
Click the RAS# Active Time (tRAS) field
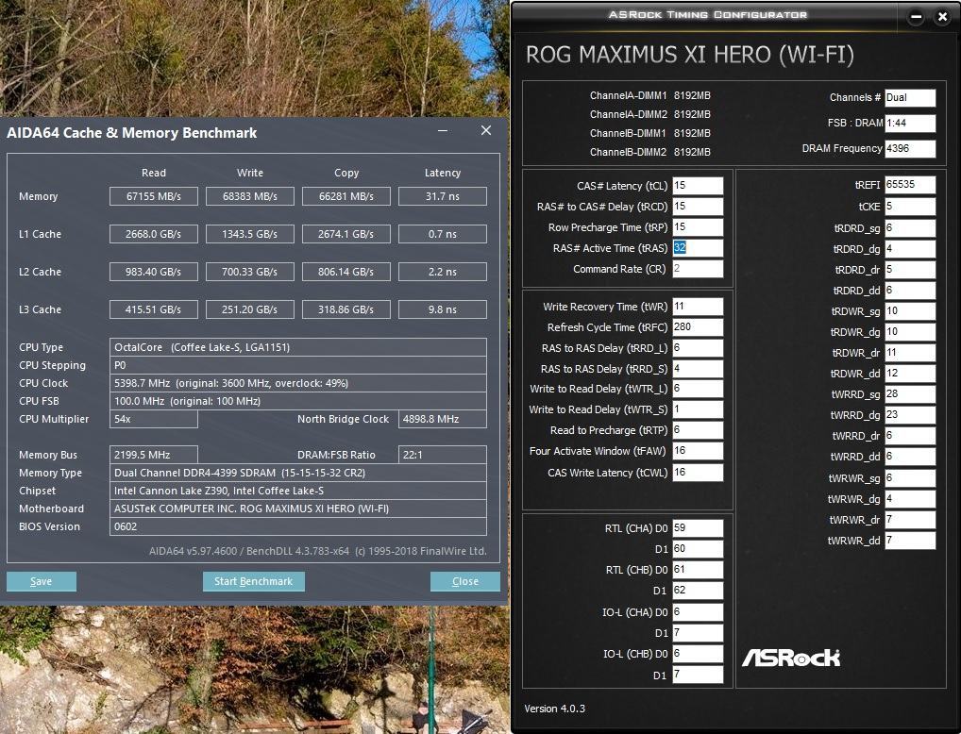point(698,248)
